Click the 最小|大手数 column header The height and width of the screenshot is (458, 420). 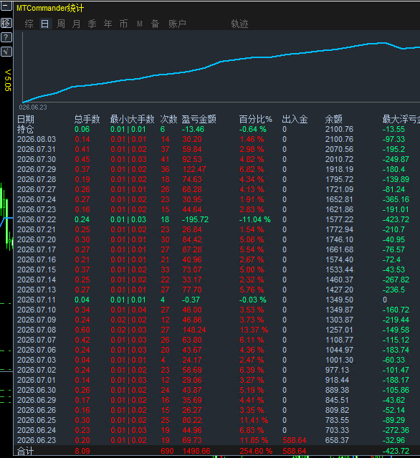coord(132,119)
